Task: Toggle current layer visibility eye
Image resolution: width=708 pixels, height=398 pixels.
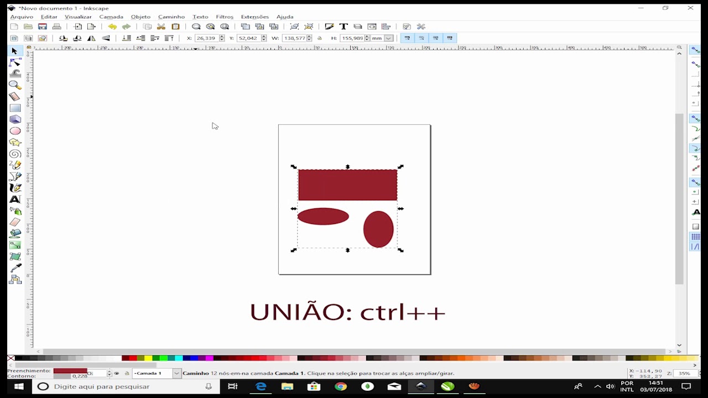Action: (x=117, y=374)
